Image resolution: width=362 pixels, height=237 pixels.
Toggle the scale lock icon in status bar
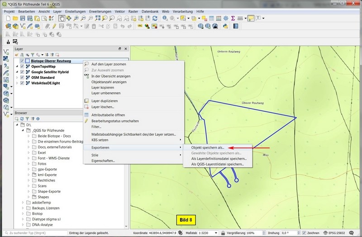223,233
